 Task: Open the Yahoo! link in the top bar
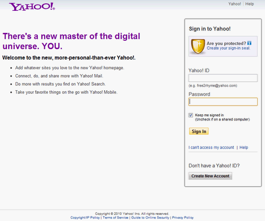235,4
